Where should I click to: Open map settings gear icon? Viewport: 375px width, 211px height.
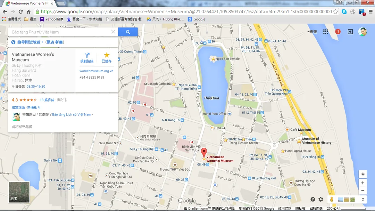click(321, 199)
